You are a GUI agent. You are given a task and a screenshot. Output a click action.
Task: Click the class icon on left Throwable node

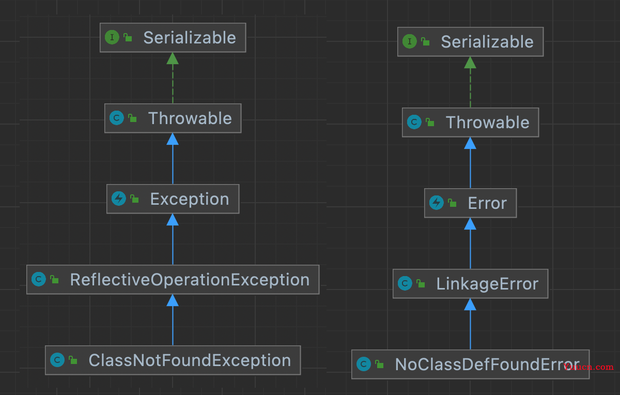pos(117,118)
